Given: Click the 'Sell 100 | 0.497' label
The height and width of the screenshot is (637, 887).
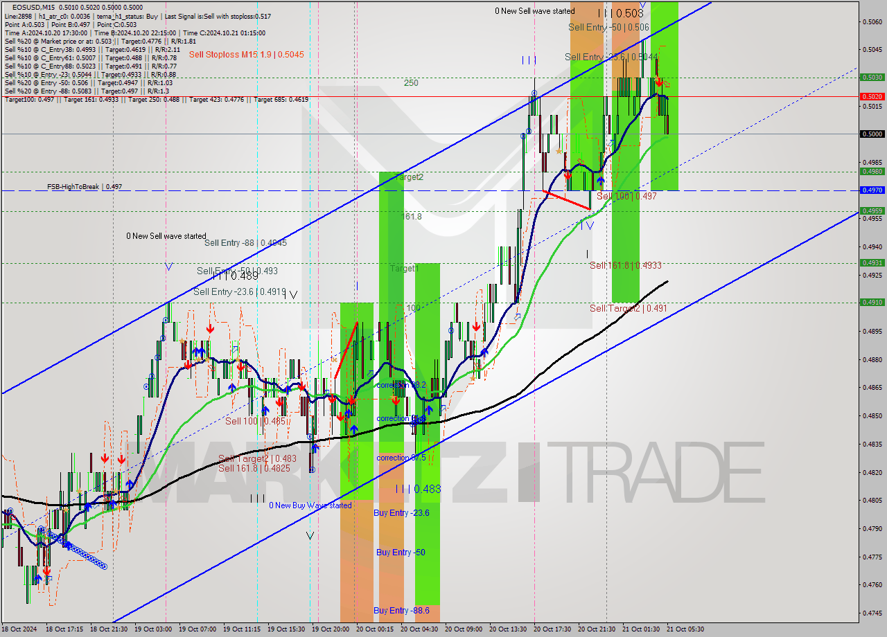Looking at the screenshot, I should (x=626, y=196).
